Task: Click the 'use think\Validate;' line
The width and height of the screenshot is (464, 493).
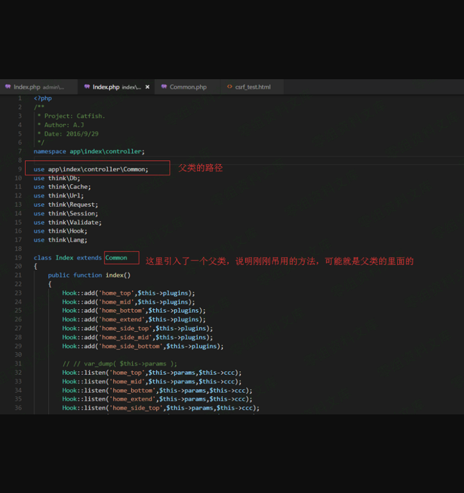Action: pyautogui.click(x=67, y=222)
